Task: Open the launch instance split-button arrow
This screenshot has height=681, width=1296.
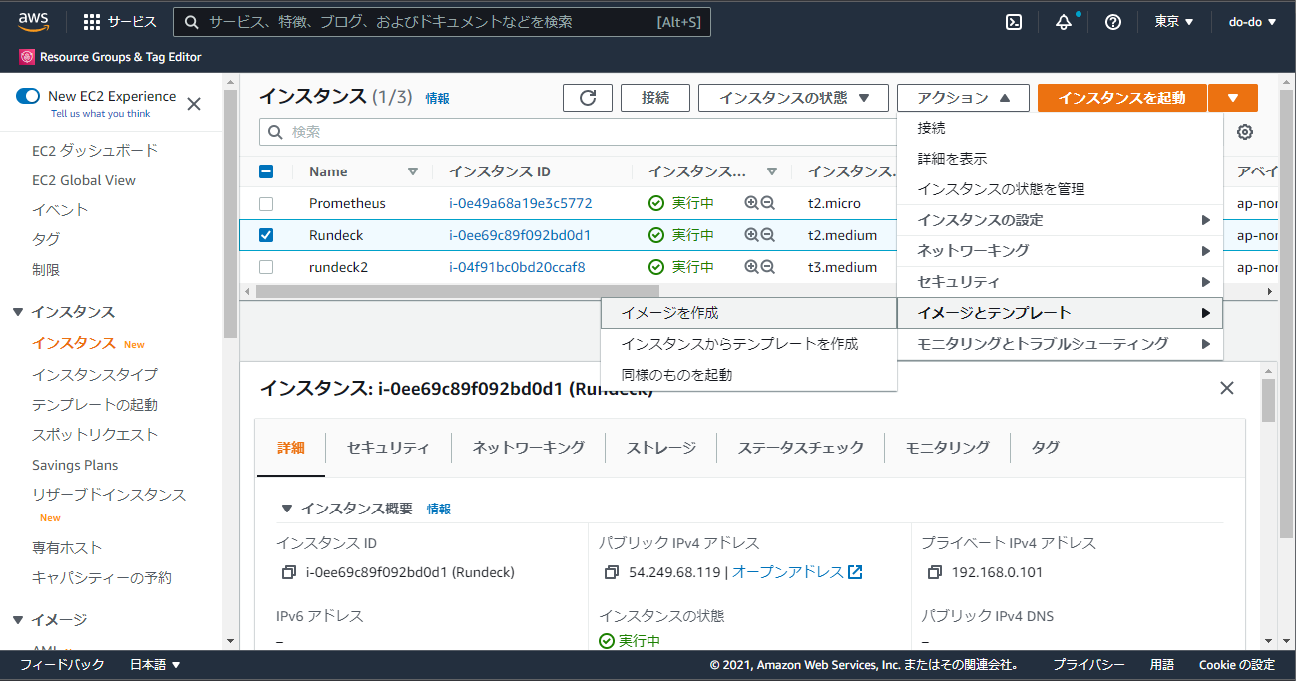Action: (1233, 97)
